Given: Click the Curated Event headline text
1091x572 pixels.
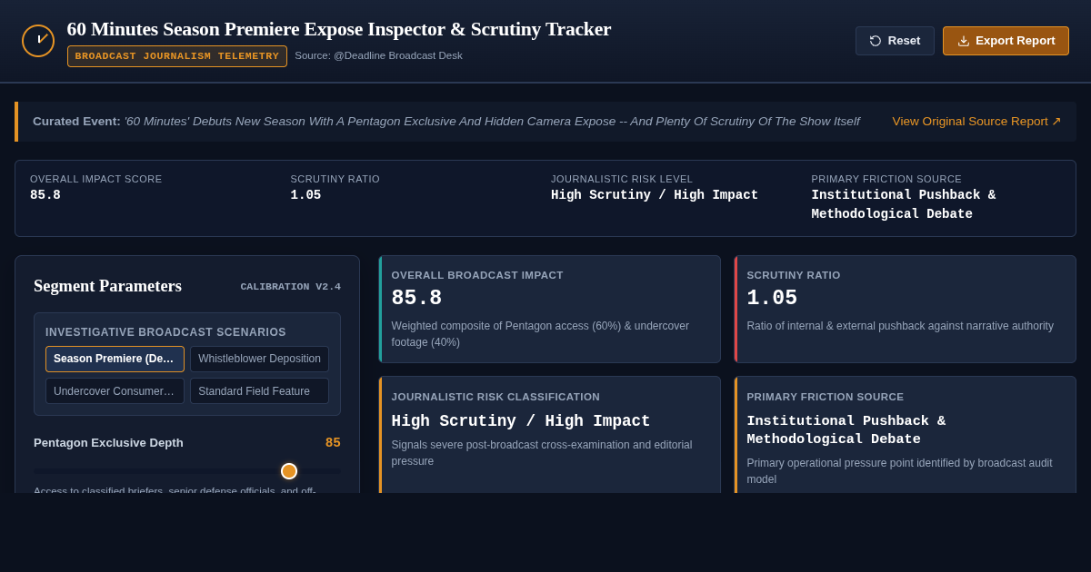Looking at the screenshot, I should coord(492,122).
